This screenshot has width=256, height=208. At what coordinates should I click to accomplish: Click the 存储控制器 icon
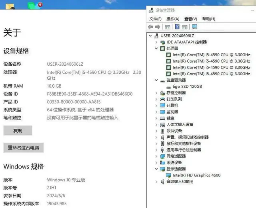click(x=162, y=93)
